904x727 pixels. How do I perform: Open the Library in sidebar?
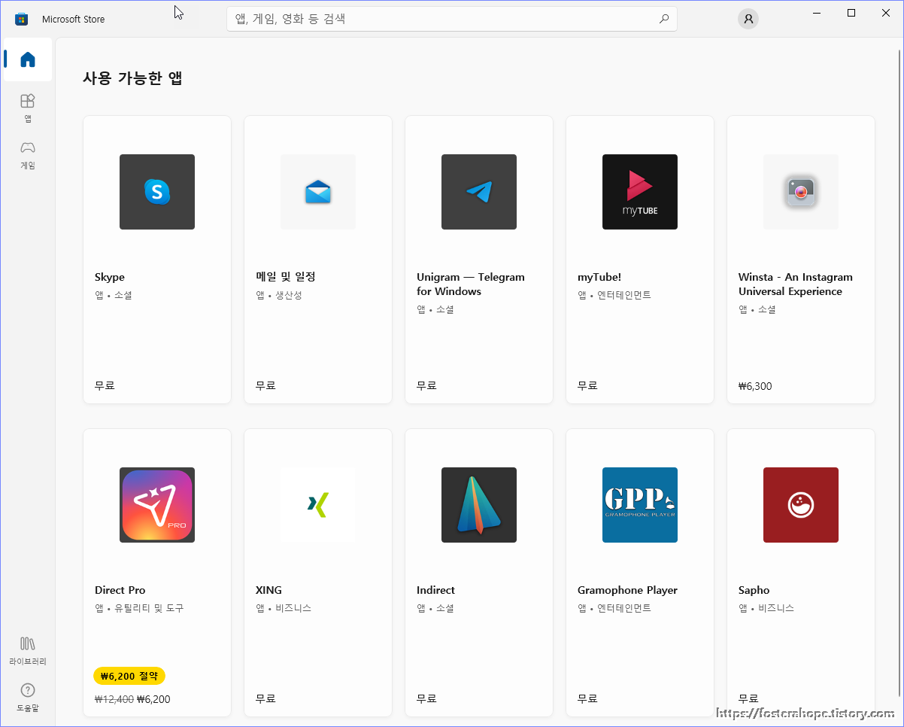coord(28,651)
